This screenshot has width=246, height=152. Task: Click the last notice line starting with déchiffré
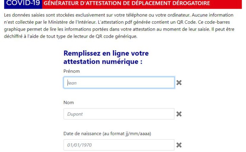71,36
